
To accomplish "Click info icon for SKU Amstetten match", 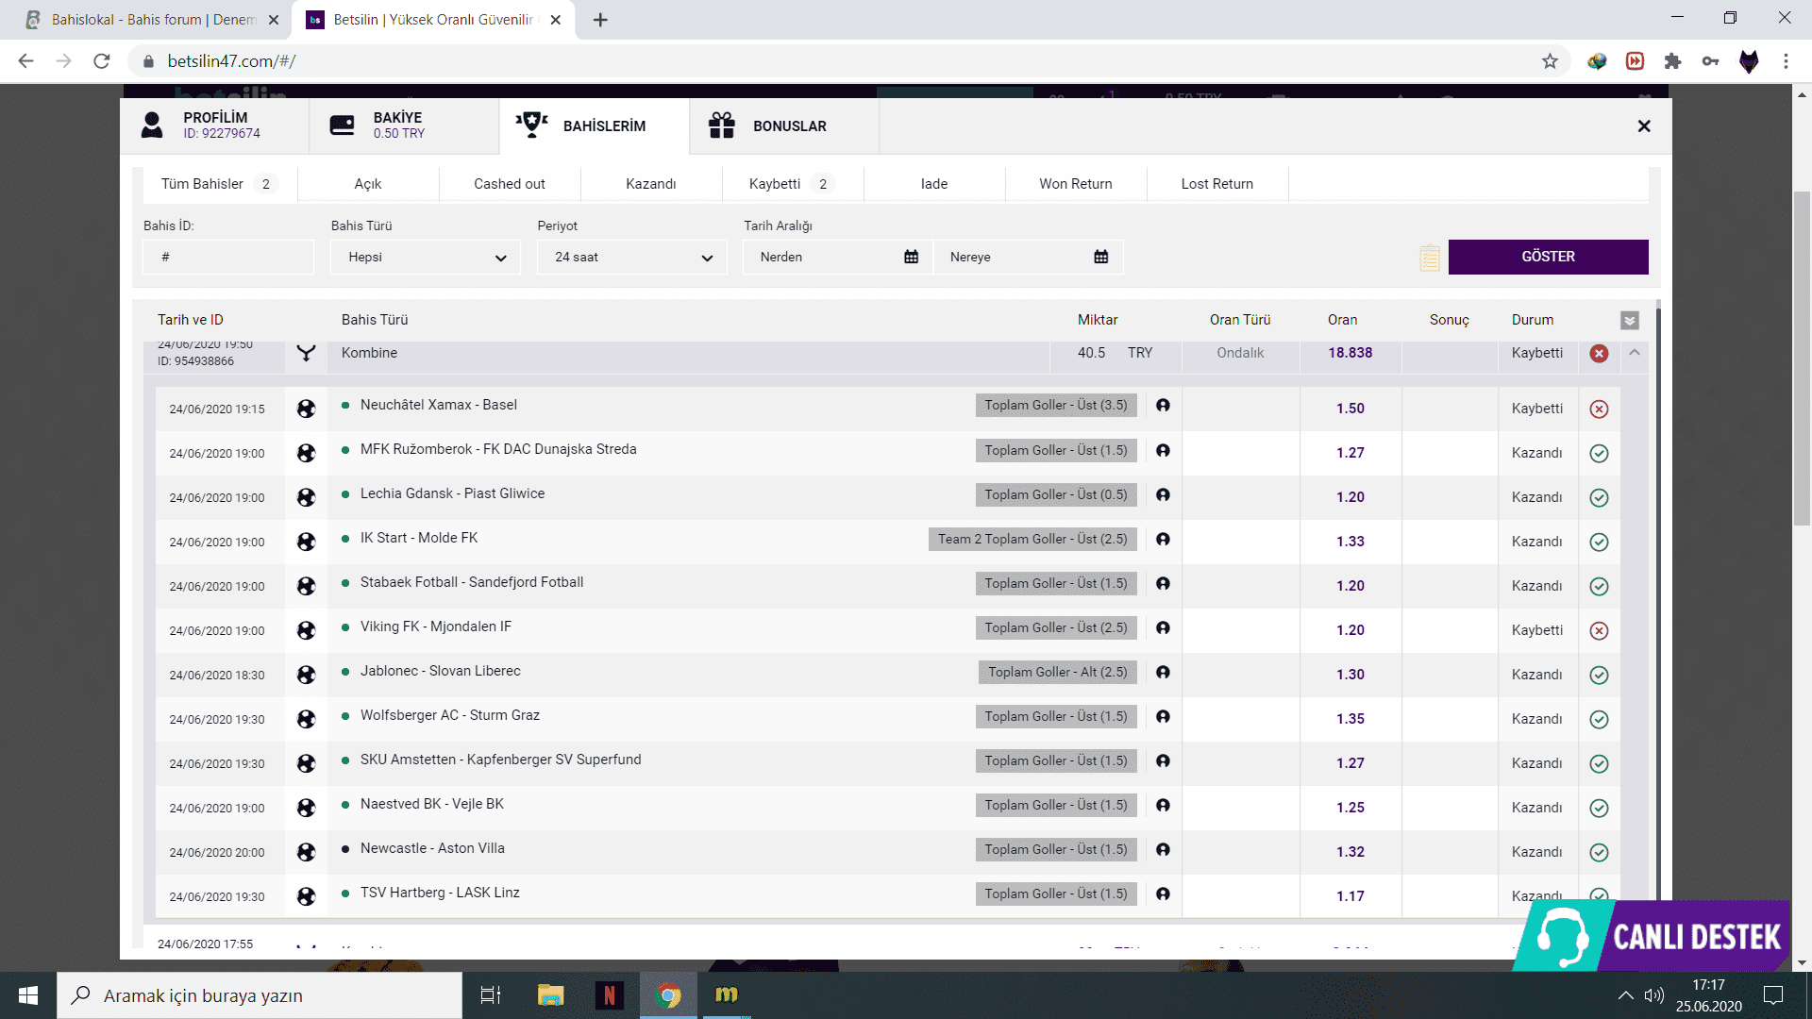I will point(1163,760).
